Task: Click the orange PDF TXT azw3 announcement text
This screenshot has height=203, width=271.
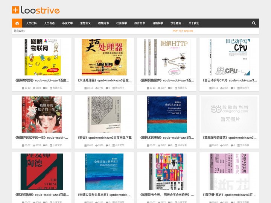Action: tap(183, 31)
